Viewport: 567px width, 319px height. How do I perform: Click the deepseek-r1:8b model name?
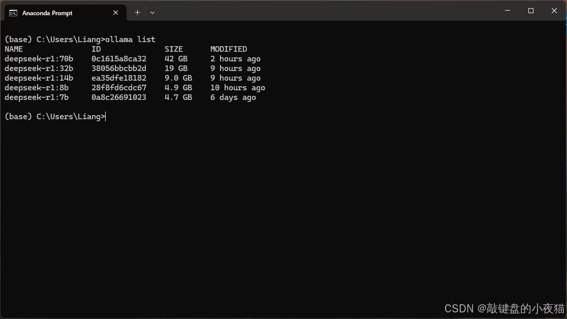[x=37, y=88]
